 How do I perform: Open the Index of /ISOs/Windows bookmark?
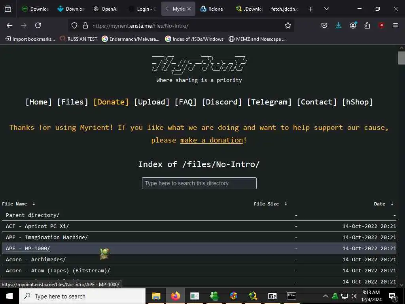195,39
